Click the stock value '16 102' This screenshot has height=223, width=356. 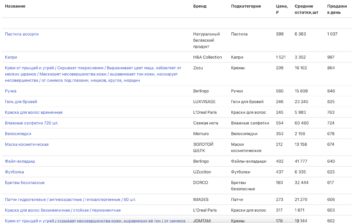point(301,68)
